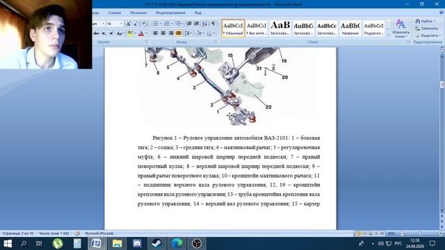445x250 pixels.
Task: Open File Explorer from the taskbar
Action: coord(117,243)
